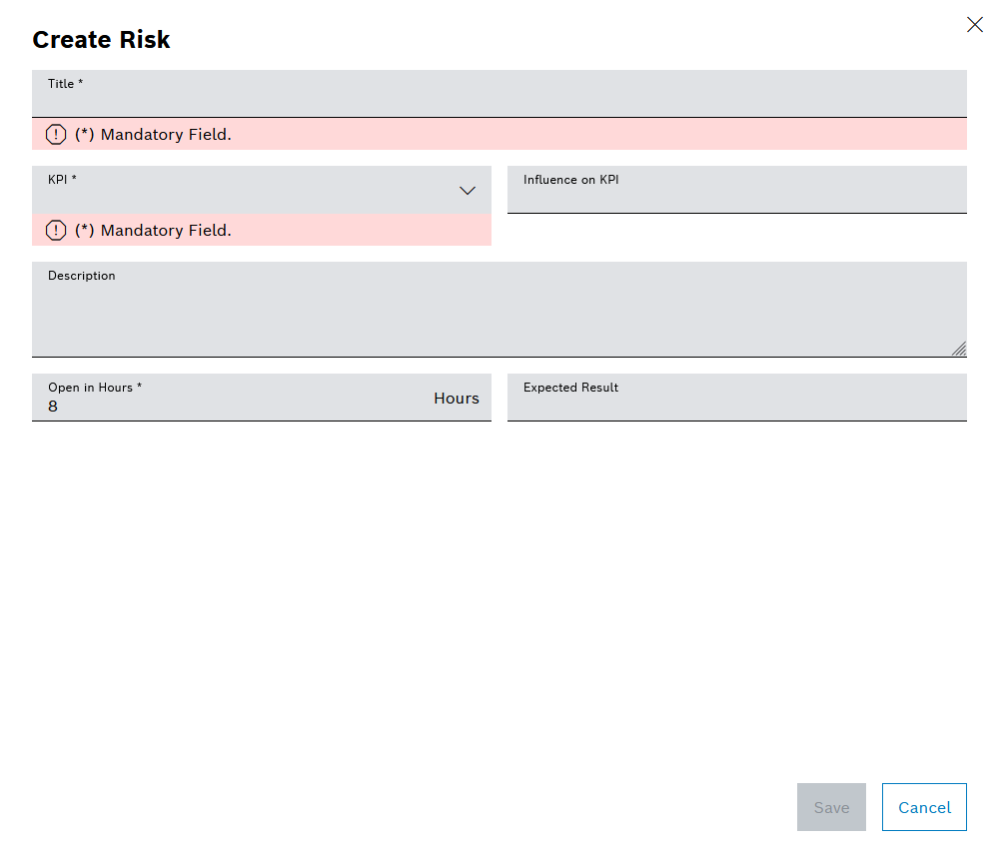
Task: Click the warning icon beside Title mandatory message
Action: pyautogui.click(x=56, y=133)
